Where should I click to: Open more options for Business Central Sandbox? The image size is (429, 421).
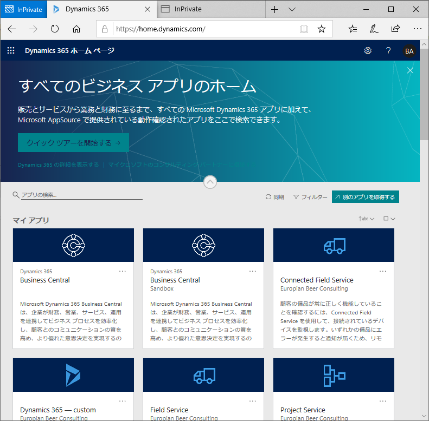(x=253, y=271)
